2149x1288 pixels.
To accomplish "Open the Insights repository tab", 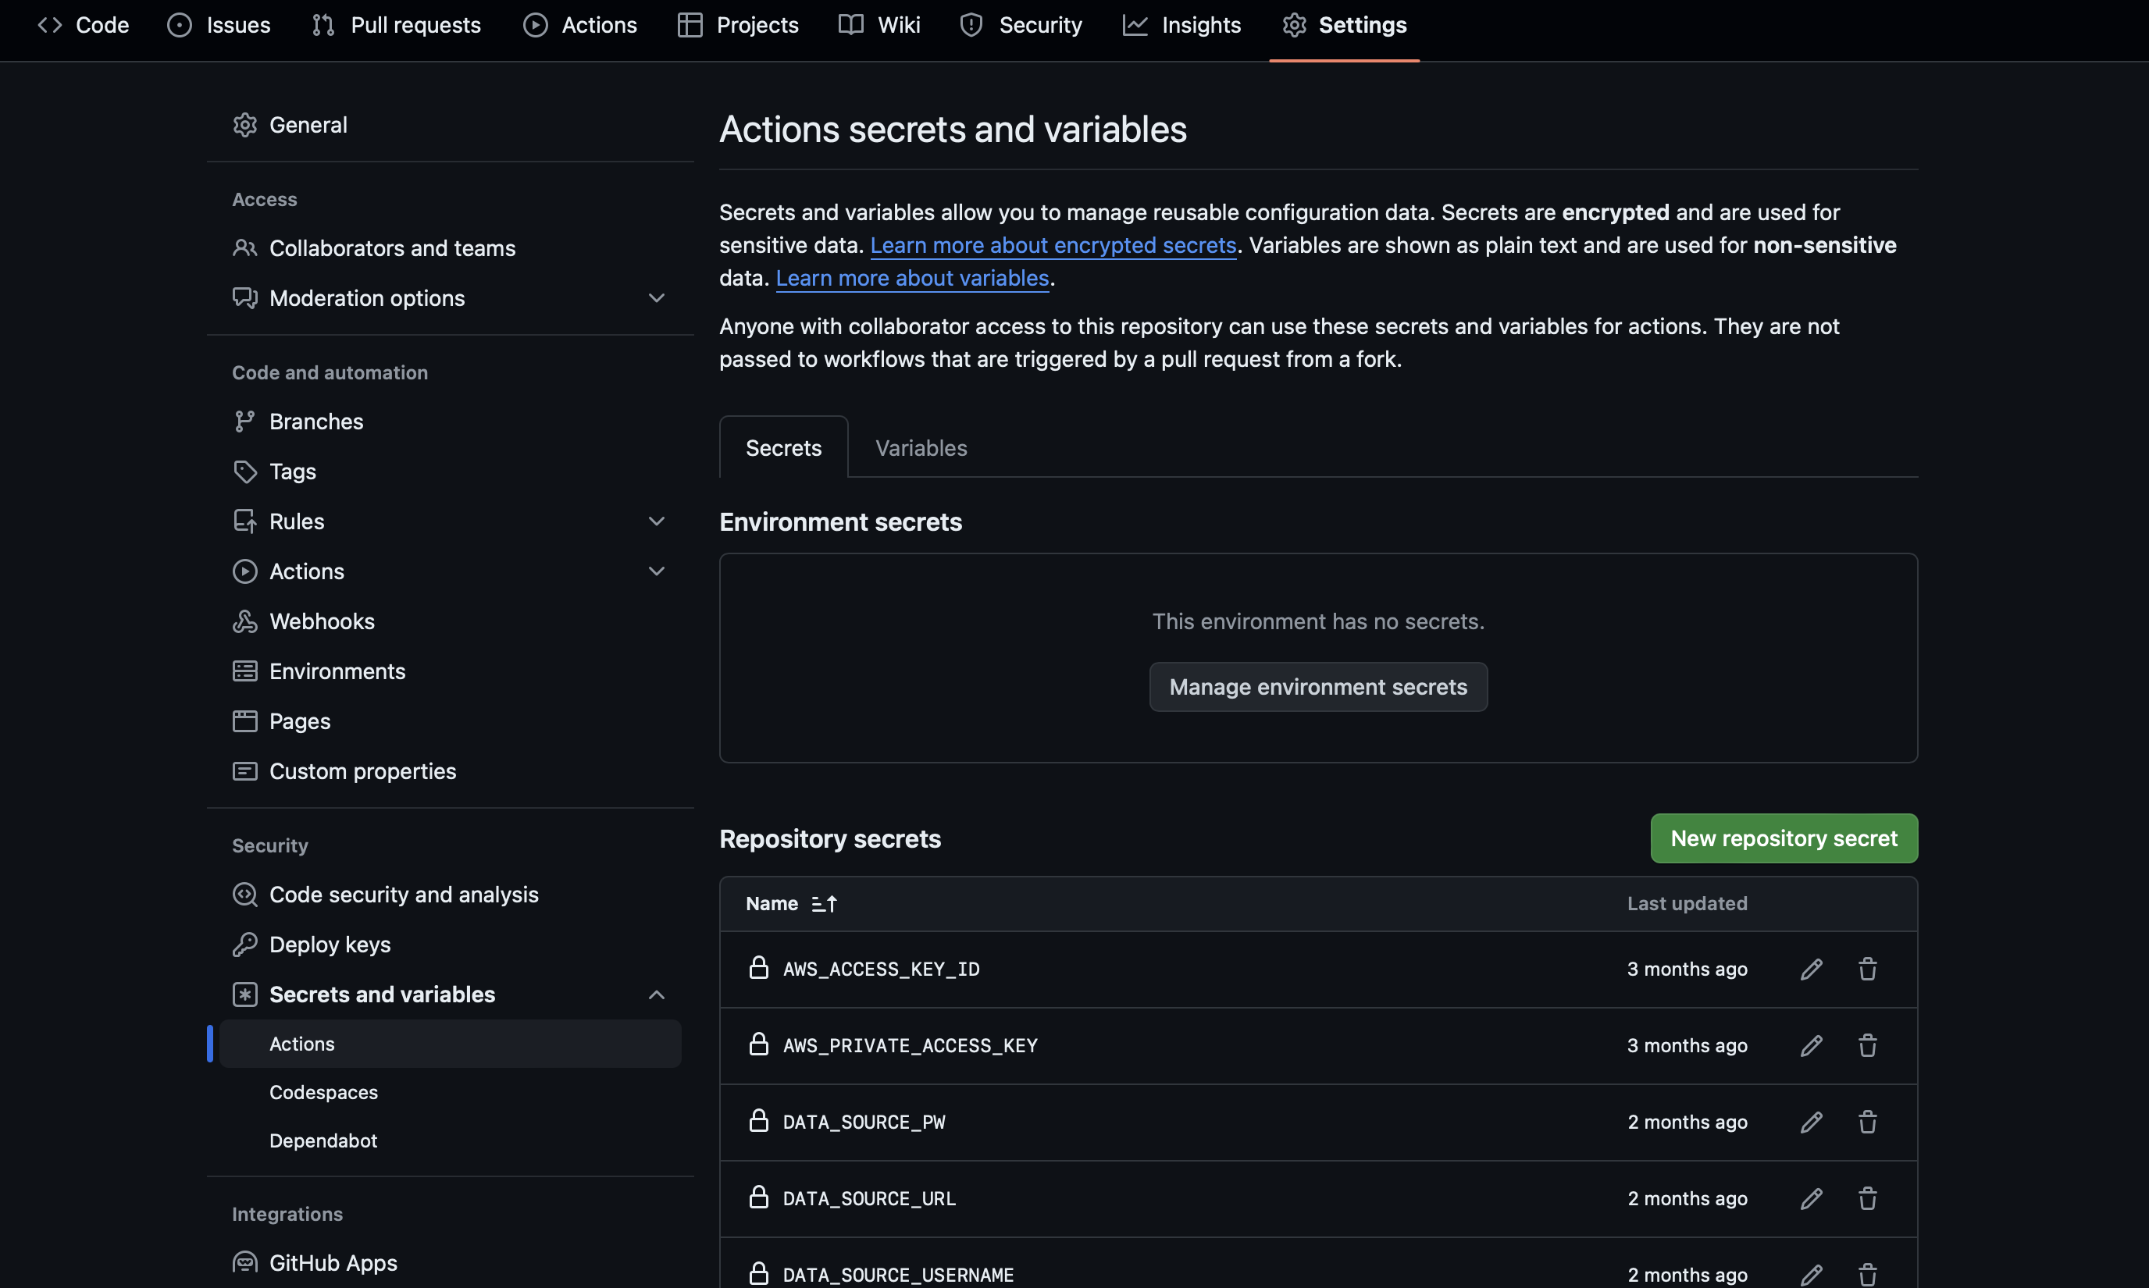I will click(x=1181, y=25).
